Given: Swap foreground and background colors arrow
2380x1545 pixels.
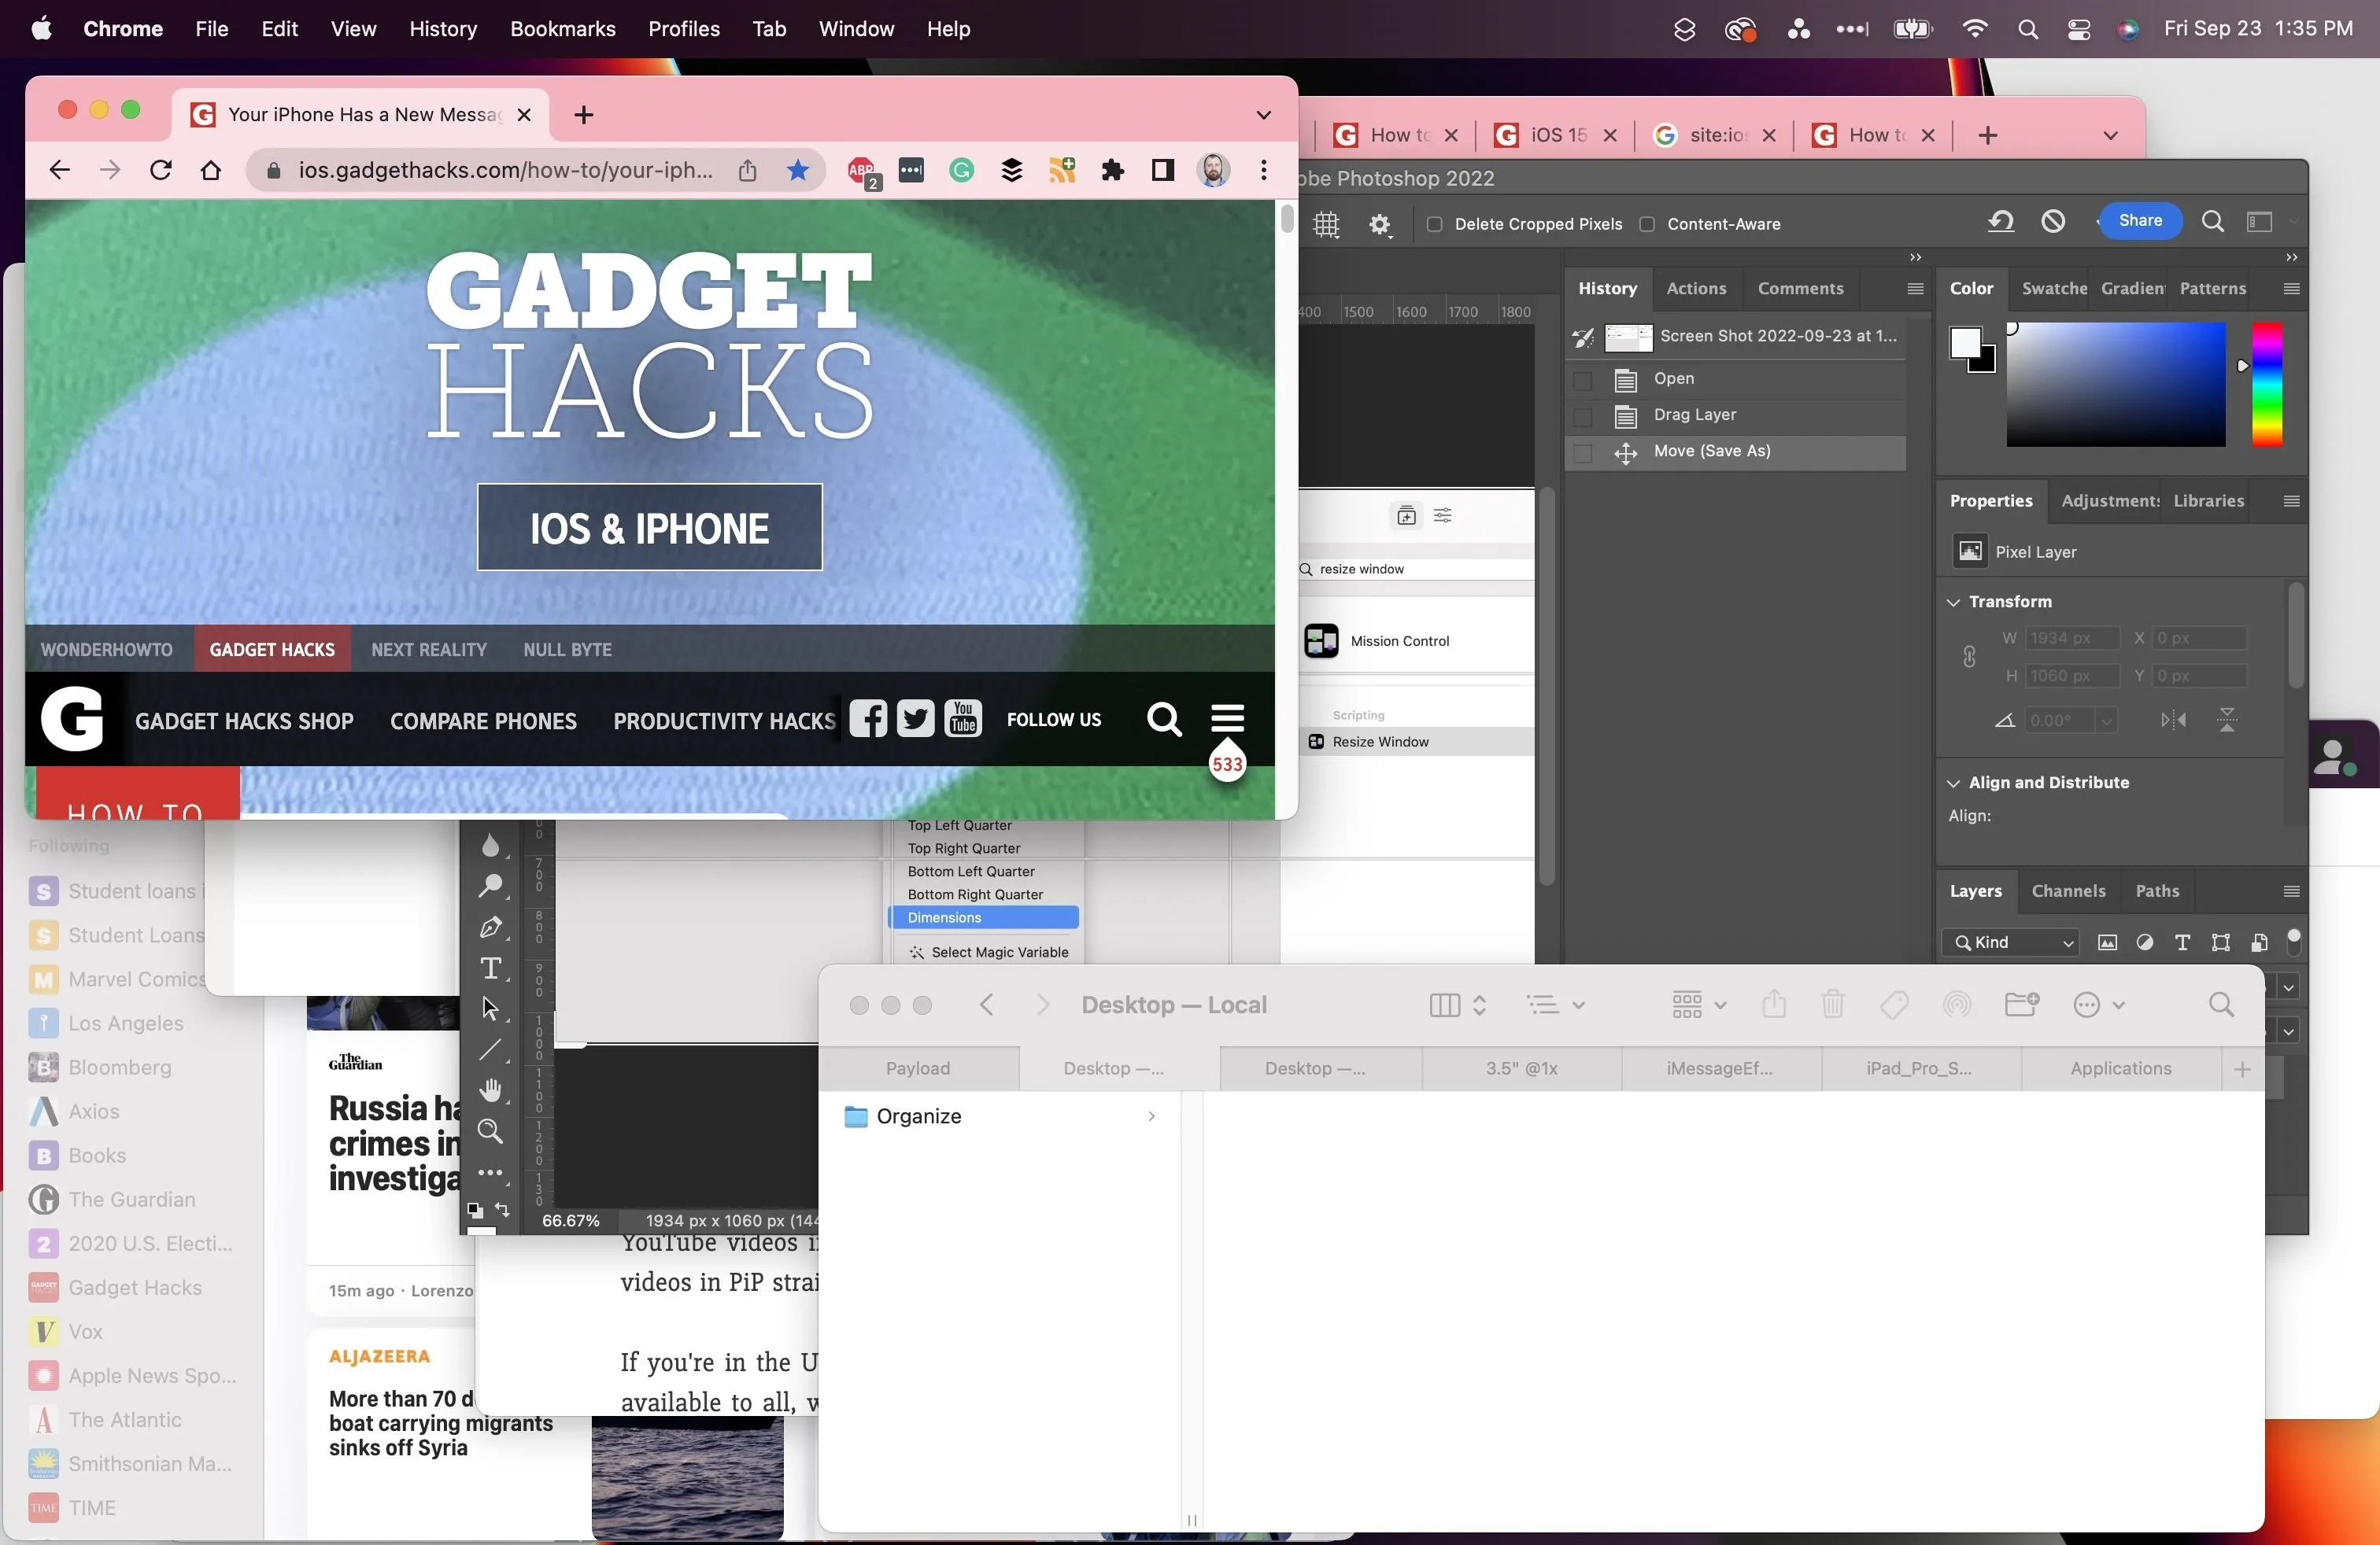Looking at the screenshot, I should (x=502, y=1209).
